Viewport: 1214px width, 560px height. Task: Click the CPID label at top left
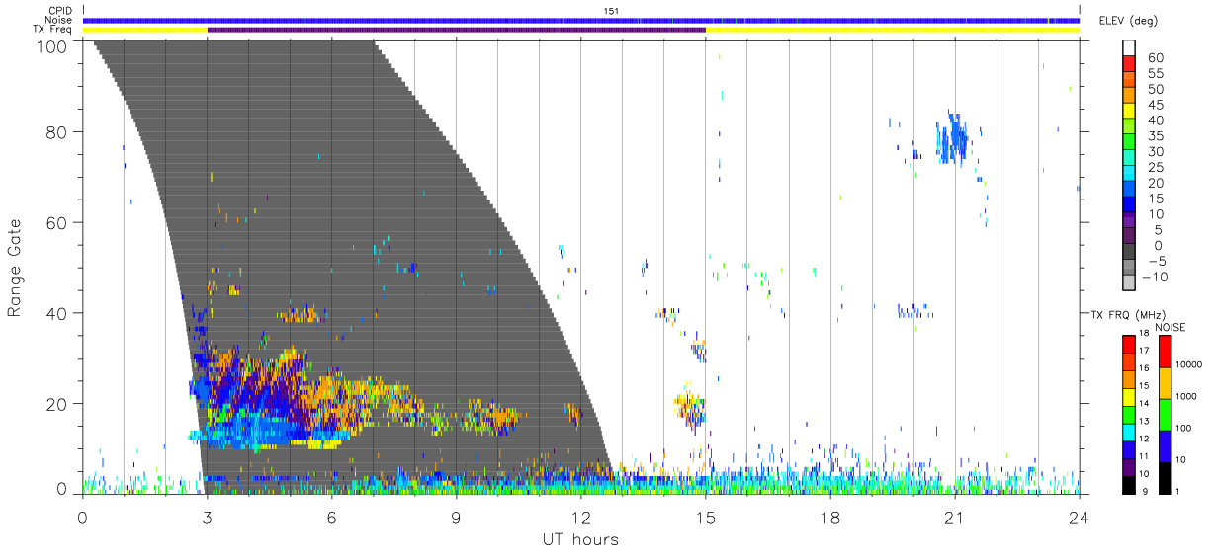60,11
